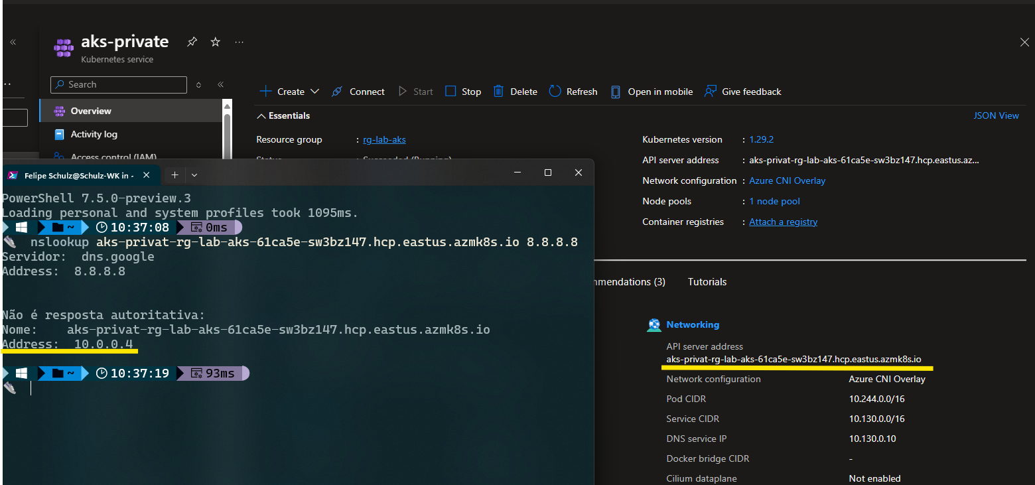Select the 10.0.0.4 address in terminal output
This screenshot has width=1035, height=485.
point(103,344)
